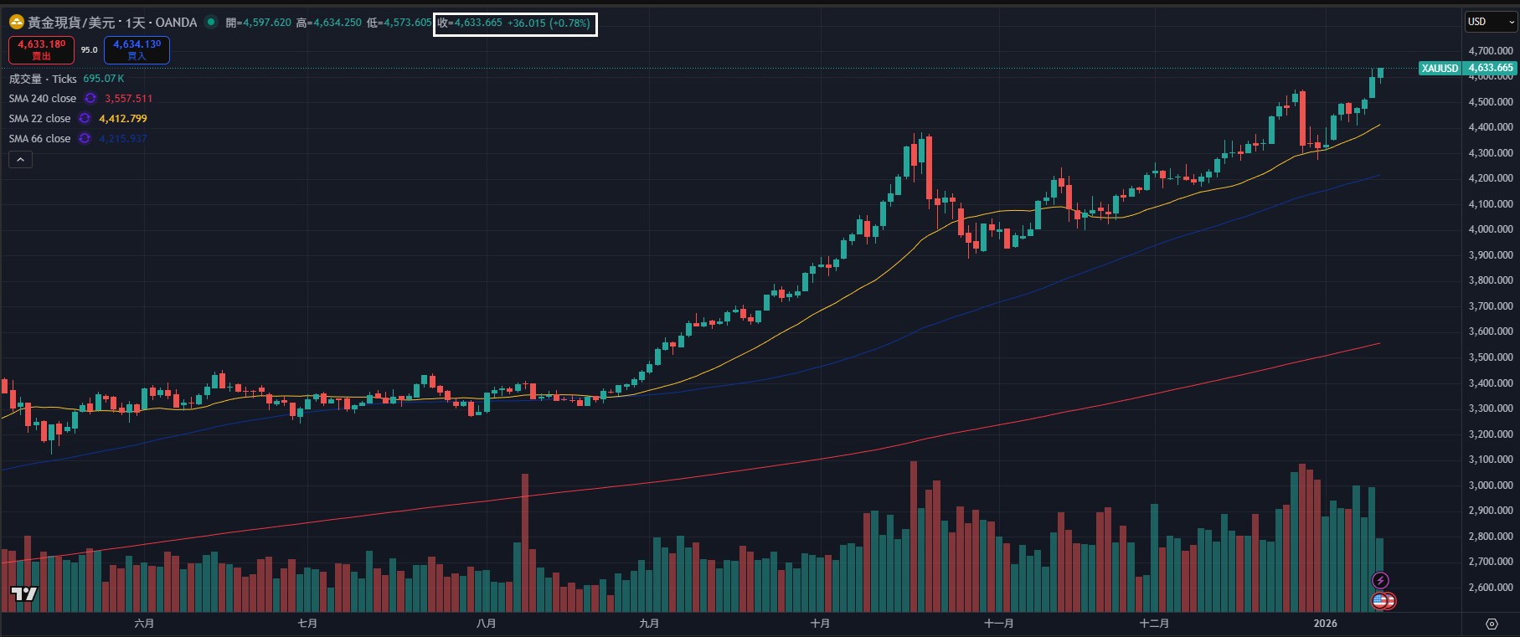Click the refresh icon beside SMA 240
The height and width of the screenshot is (637, 1520).
[90, 99]
